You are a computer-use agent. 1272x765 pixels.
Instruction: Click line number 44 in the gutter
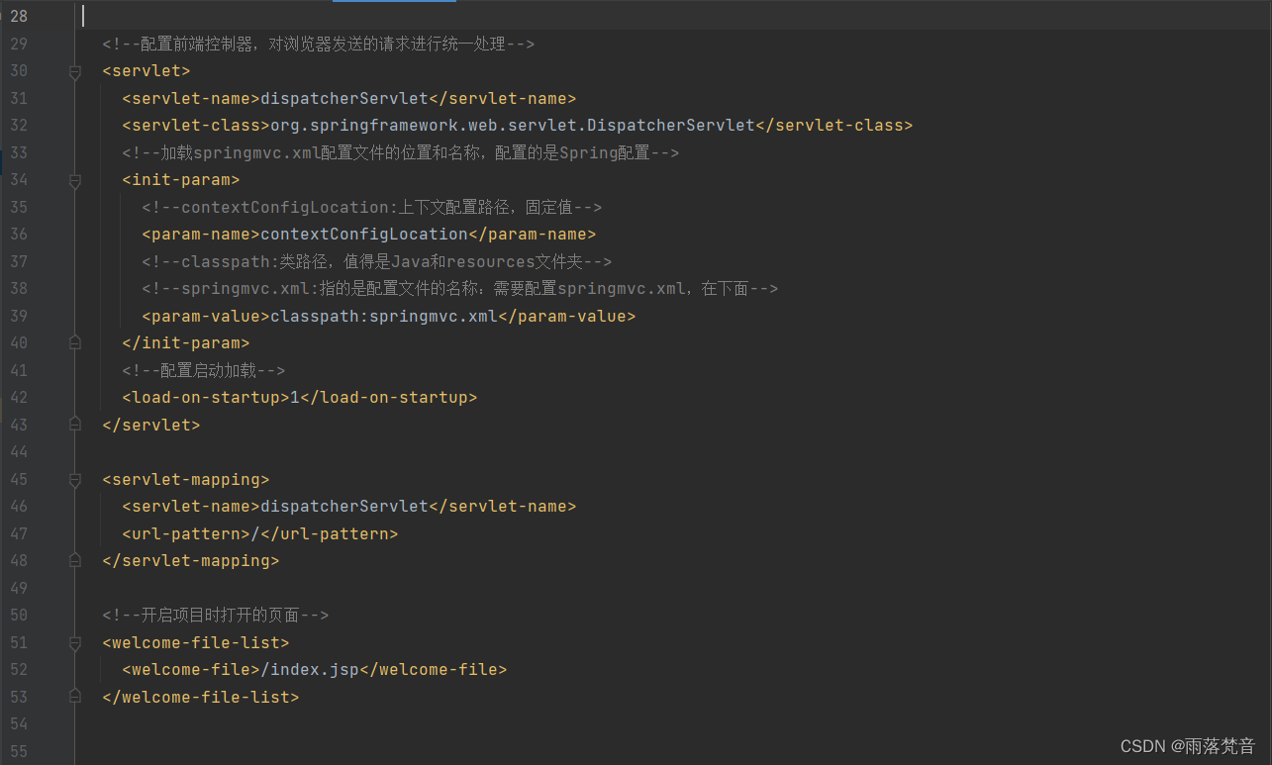pyautogui.click(x=19, y=451)
